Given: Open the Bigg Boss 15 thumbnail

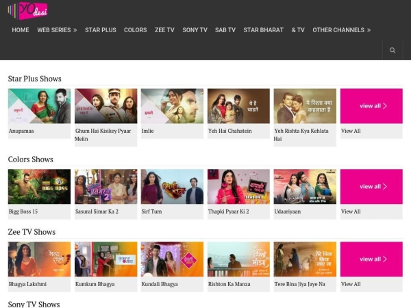Looking at the screenshot, I should click(39, 186).
